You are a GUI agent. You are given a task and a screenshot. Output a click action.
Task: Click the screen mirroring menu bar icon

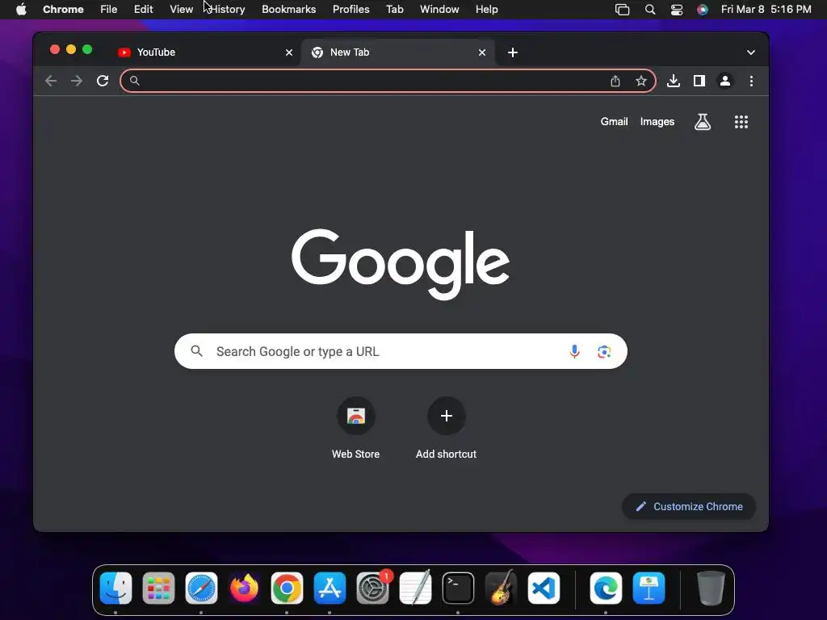pos(623,10)
